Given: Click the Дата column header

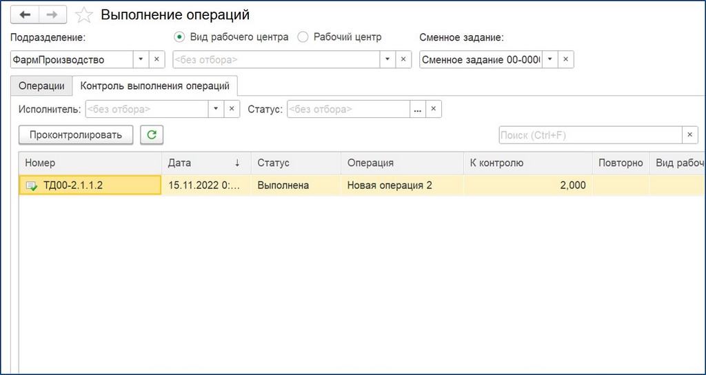Looking at the screenshot, I should (x=206, y=163).
